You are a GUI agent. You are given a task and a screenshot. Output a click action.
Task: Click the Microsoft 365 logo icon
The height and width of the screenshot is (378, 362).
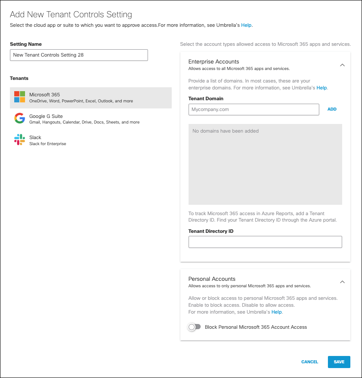click(19, 97)
